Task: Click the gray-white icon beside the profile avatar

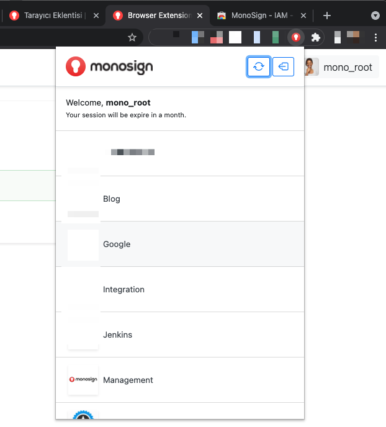Action: pyautogui.click(x=338, y=37)
